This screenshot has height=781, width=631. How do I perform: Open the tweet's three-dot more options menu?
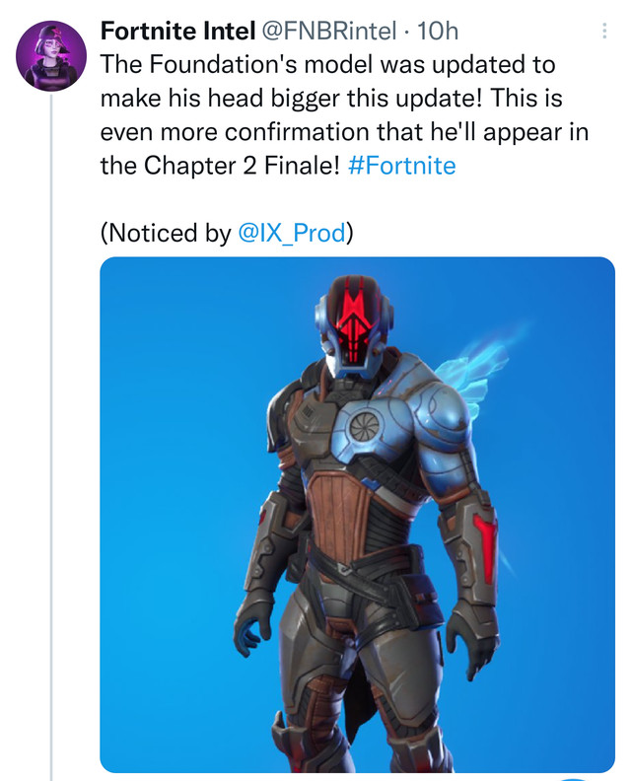604,32
